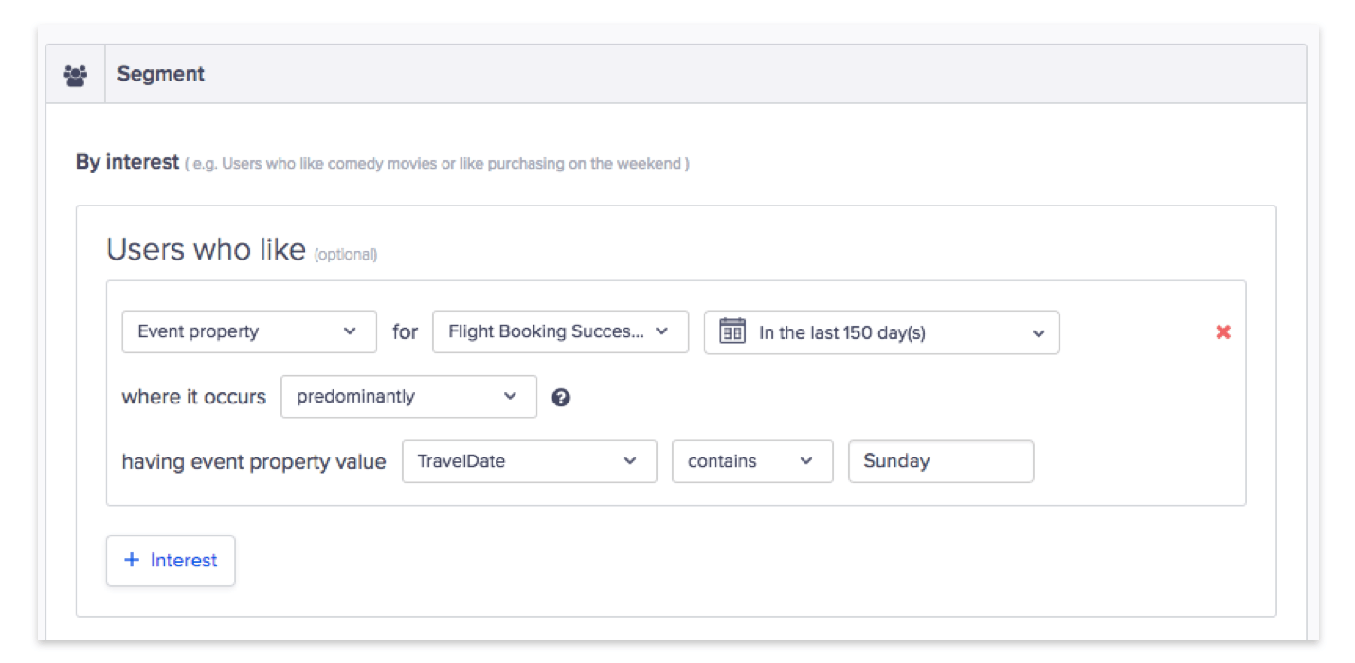Open the Flight Booking Success event dropdown
Screen dimensions: 1355x663
click(561, 331)
